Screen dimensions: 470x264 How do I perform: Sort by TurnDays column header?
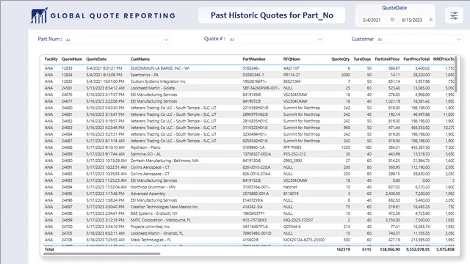tap(362, 59)
